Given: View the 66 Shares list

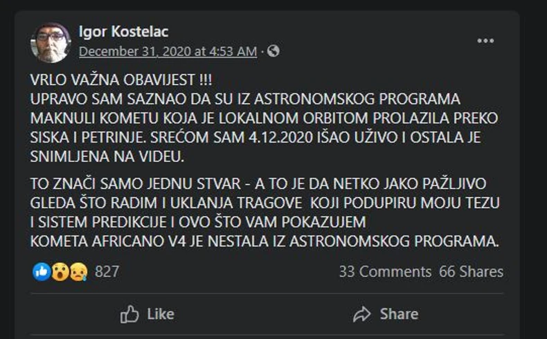Looking at the screenshot, I should (x=471, y=271).
